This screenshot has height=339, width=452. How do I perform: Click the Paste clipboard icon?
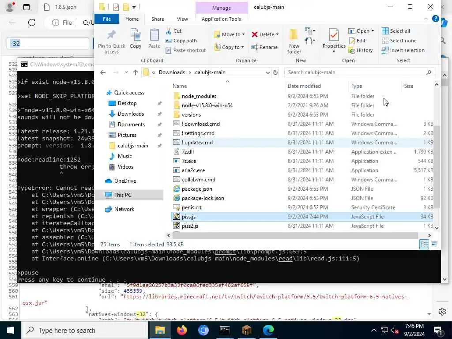pyautogui.click(x=154, y=35)
